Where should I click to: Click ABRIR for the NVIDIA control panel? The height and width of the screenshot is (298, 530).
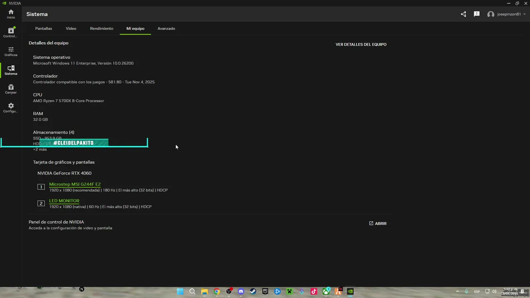(378, 223)
